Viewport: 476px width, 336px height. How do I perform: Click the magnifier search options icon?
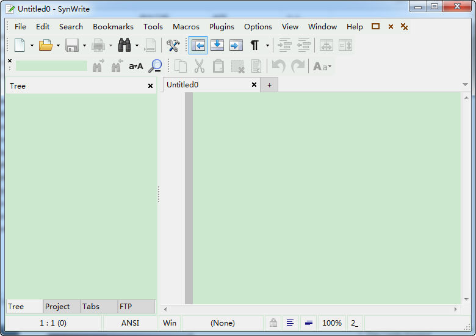pos(155,66)
